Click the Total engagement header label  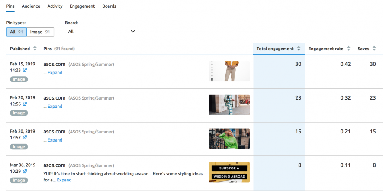pos(275,49)
